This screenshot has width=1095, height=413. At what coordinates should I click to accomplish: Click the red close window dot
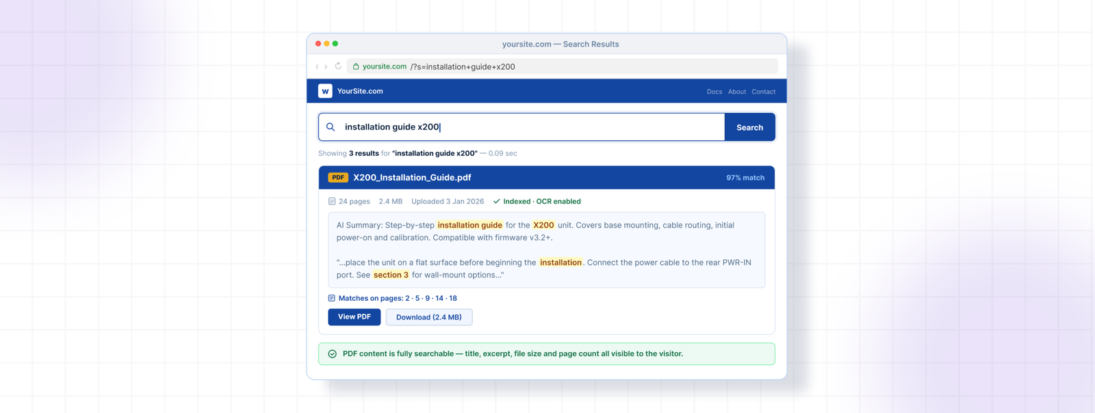click(x=318, y=44)
